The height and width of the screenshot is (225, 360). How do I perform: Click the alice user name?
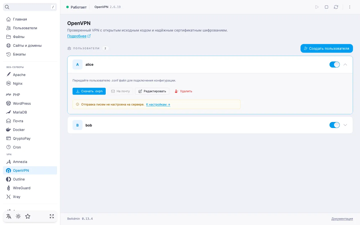89,64
